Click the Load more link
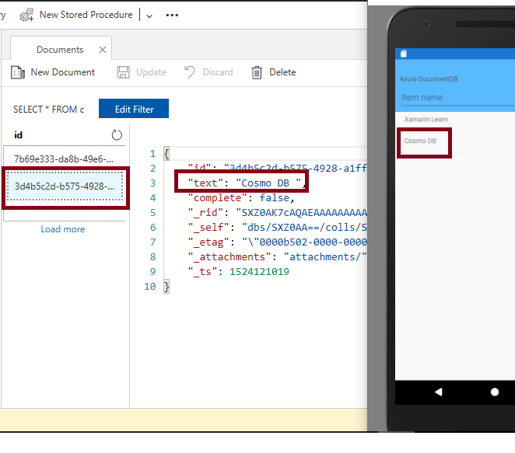 (63, 229)
